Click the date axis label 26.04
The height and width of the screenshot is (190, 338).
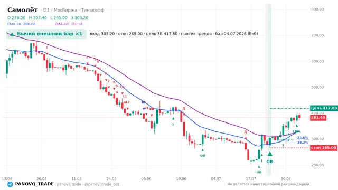[42, 179]
